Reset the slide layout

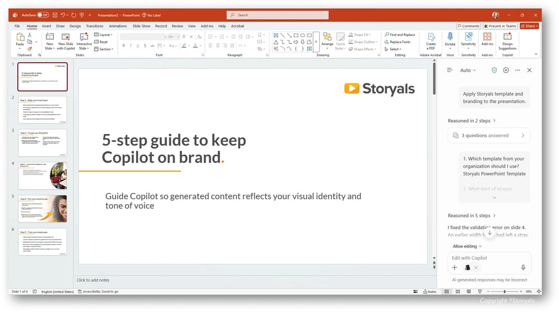pyautogui.click(x=101, y=42)
